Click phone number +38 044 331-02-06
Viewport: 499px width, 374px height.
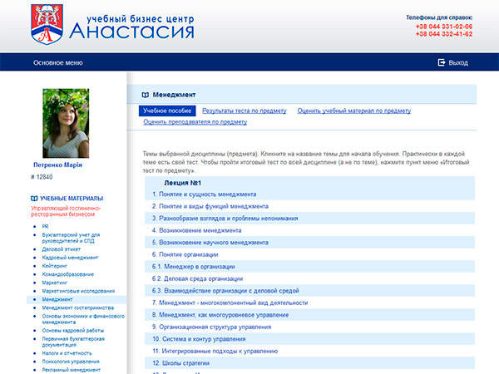444,27
